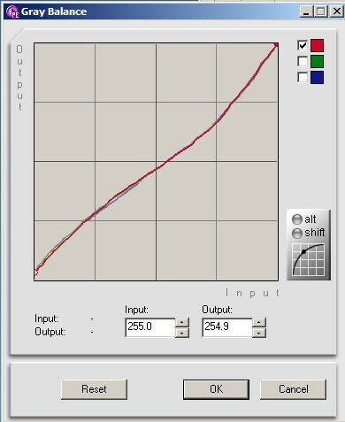
Task: Close the Gray Balance dialog
Action: 336,12
